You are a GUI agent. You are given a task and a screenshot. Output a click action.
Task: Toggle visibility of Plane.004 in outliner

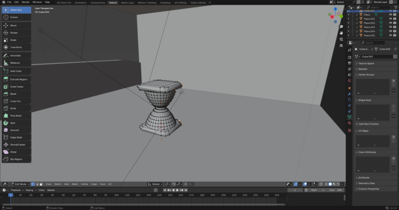pos(390,31)
